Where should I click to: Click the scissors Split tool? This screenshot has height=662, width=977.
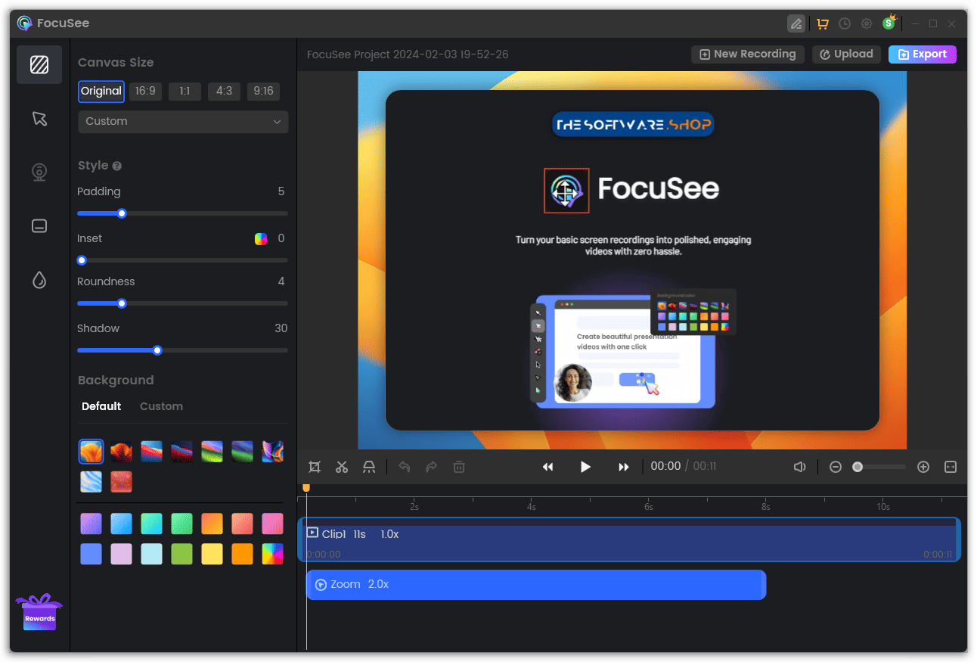tap(342, 467)
